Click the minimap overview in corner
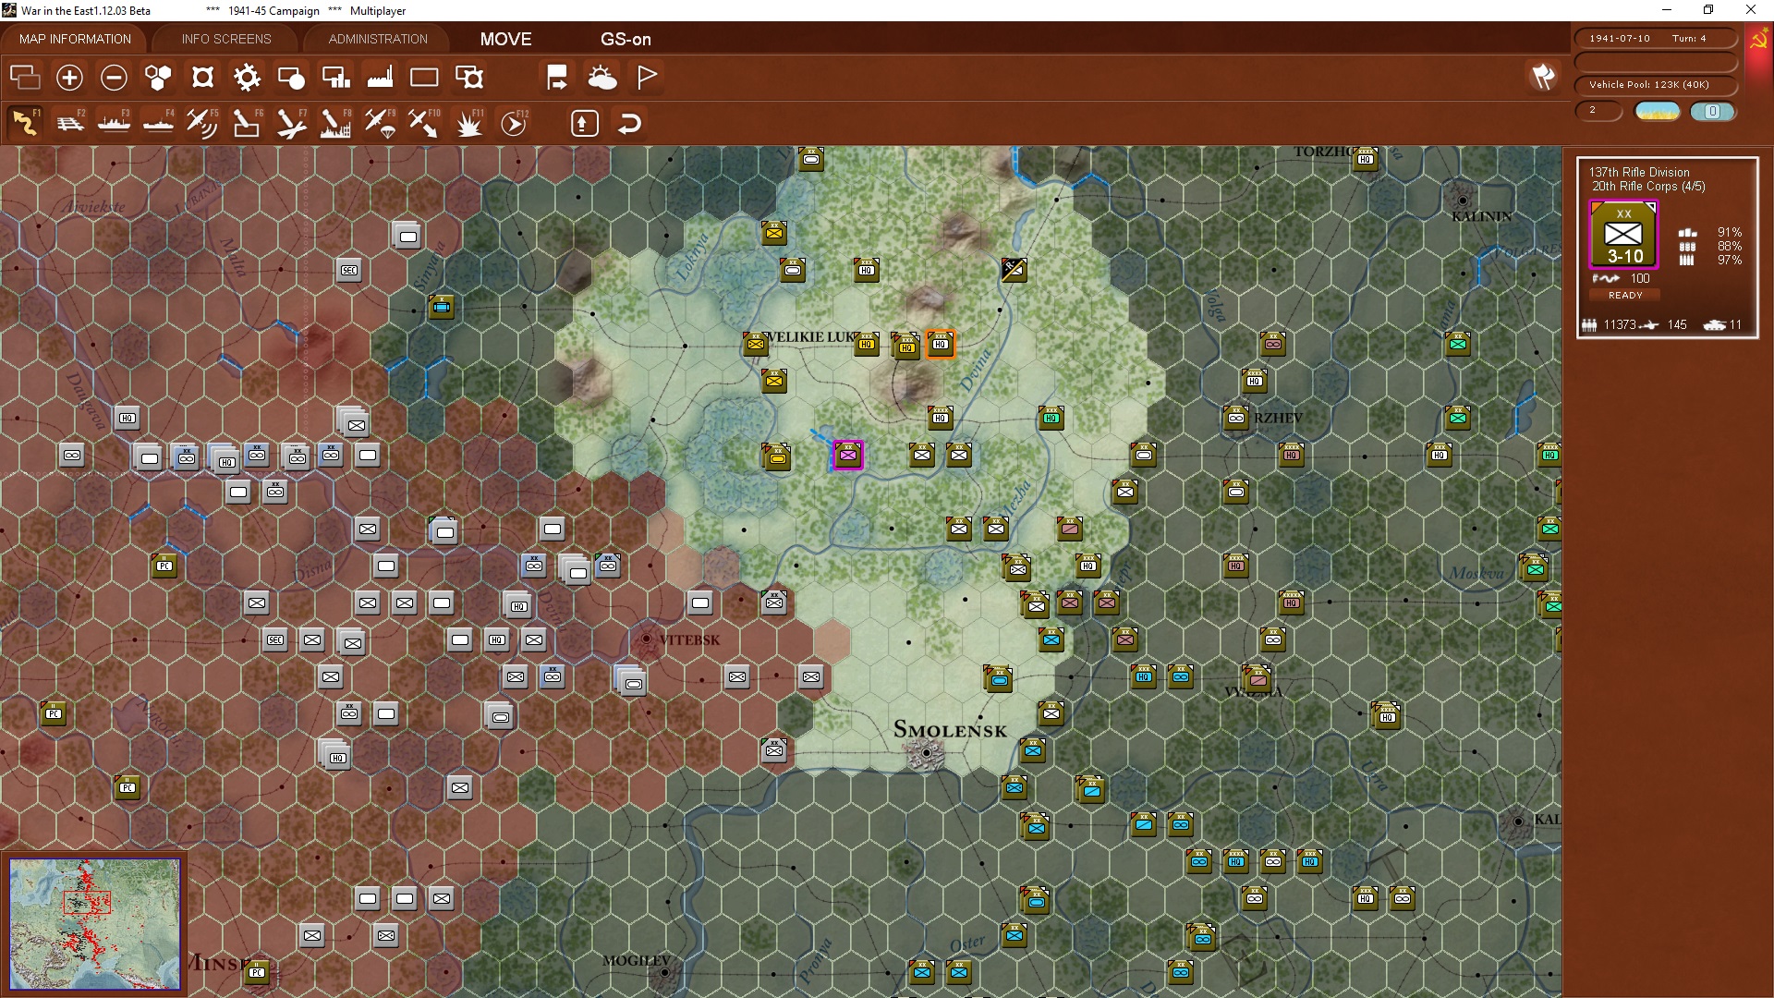1774x998 pixels. [94, 923]
